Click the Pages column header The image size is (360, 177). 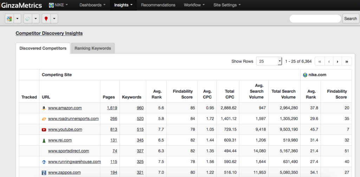109,97
